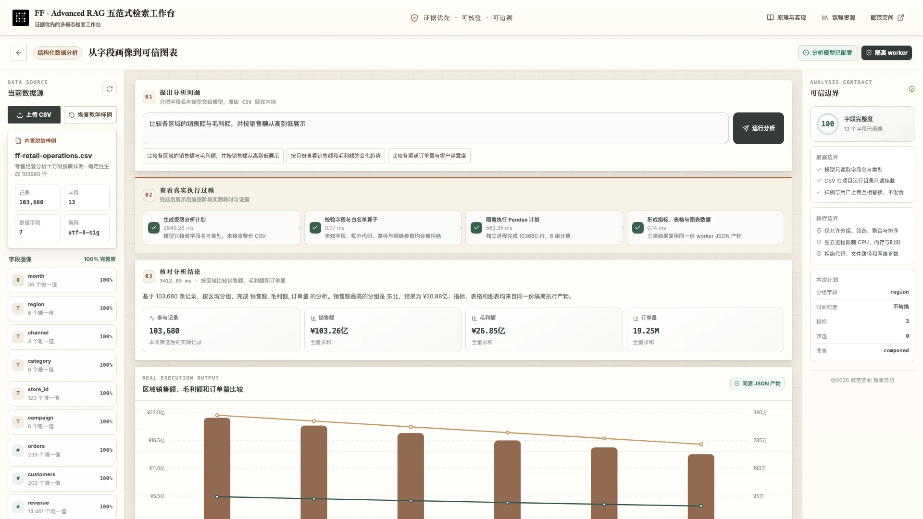Click the chart icon on 毛利额 card
Image resolution: width=923 pixels, height=519 pixels.
pyautogui.click(x=474, y=318)
